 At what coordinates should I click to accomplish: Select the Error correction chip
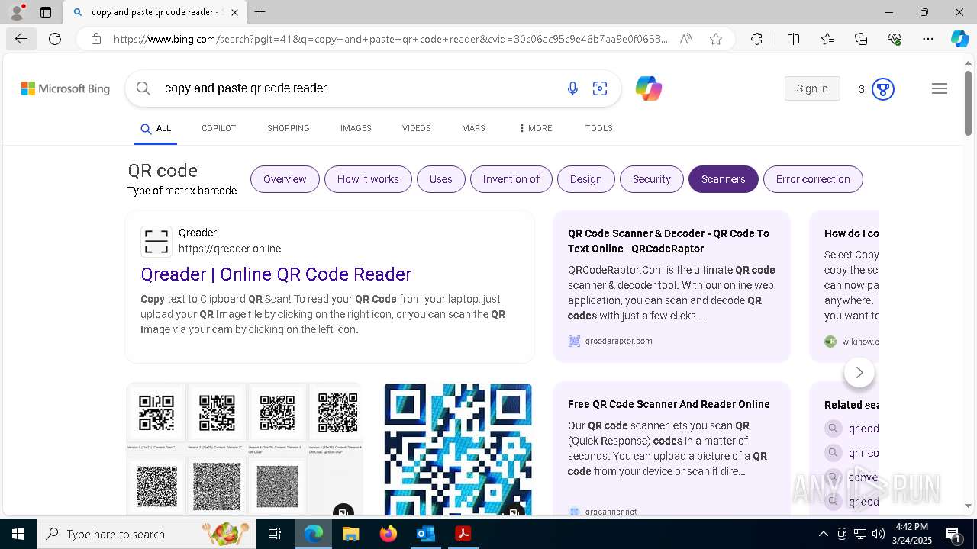(813, 179)
